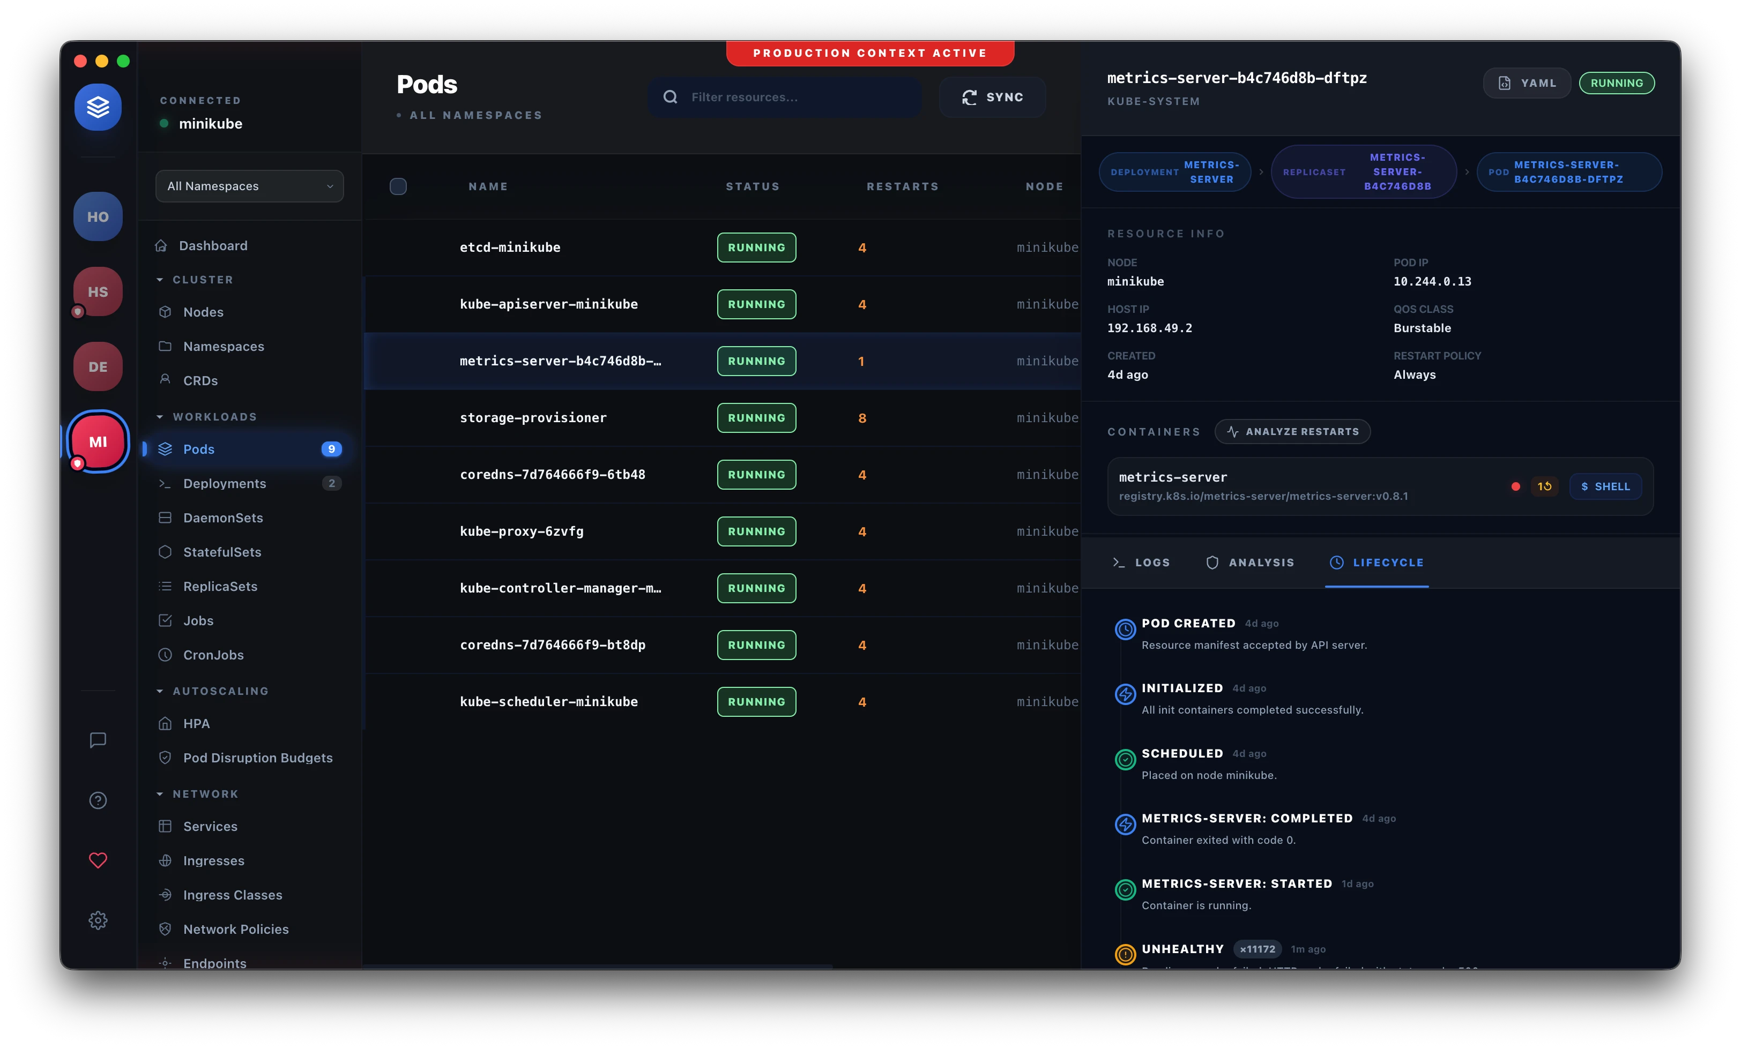
Task: Open settings gear icon in sidebar
Action: [98, 920]
